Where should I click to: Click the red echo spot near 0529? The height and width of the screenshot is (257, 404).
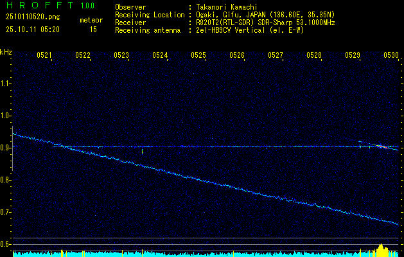coord(380,146)
